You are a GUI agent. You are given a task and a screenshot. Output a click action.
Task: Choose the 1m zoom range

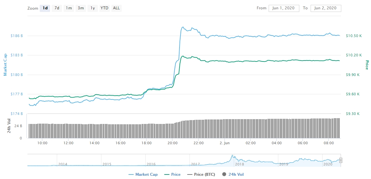click(x=69, y=8)
